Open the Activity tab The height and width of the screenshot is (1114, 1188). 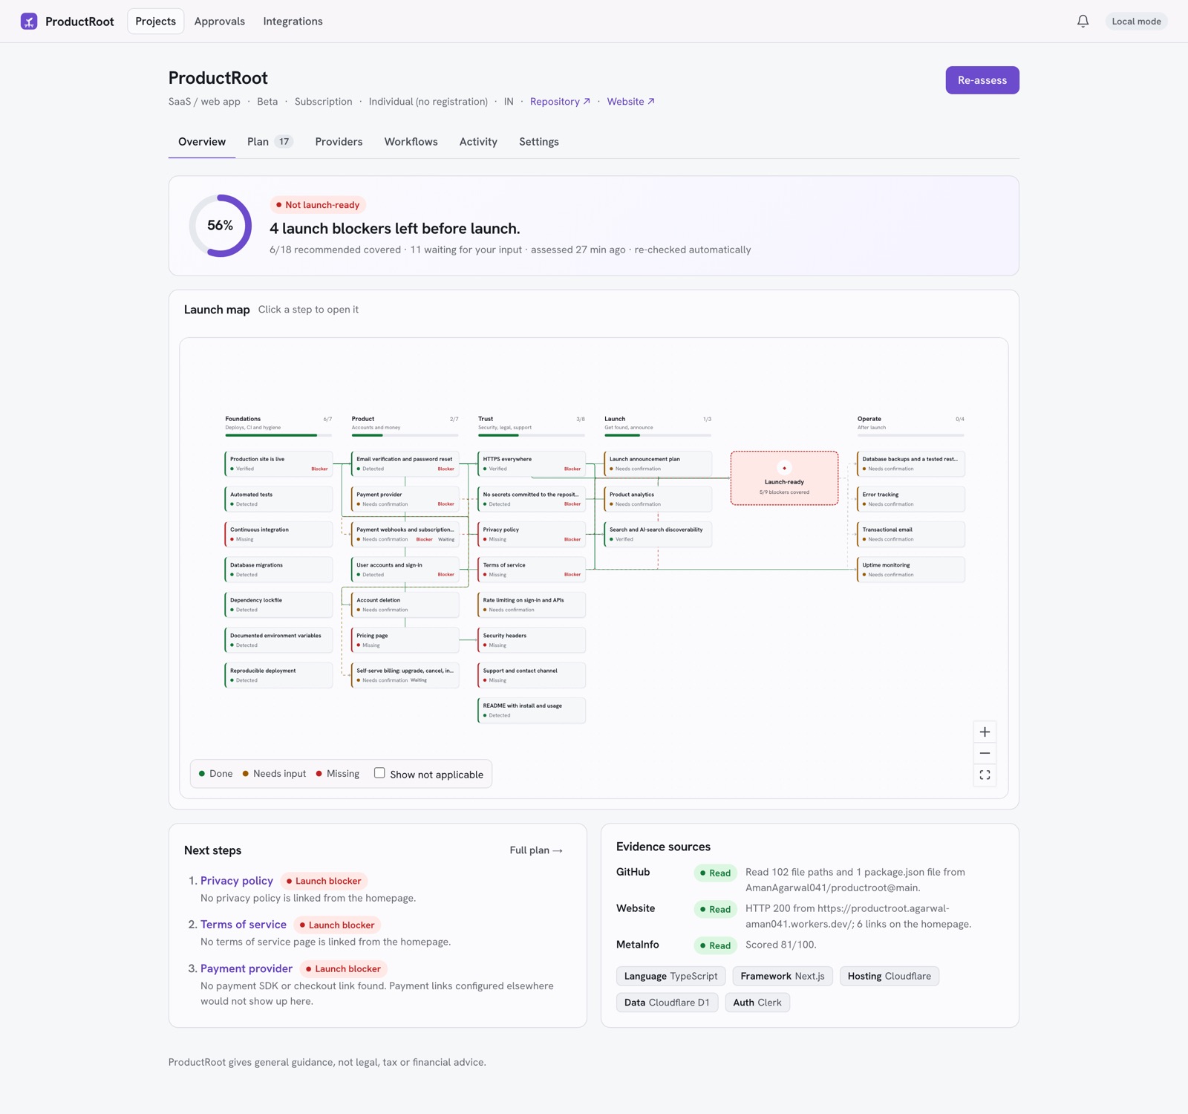[x=478, y=142]
